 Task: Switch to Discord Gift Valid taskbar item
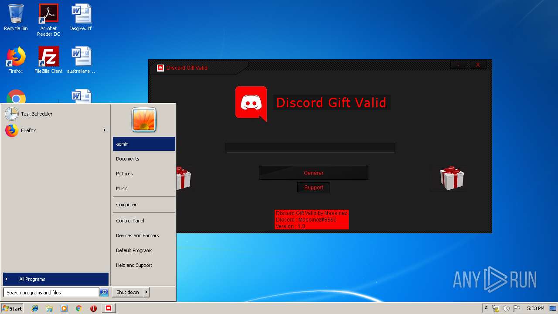pyautogui.click(x=109, y=308)
